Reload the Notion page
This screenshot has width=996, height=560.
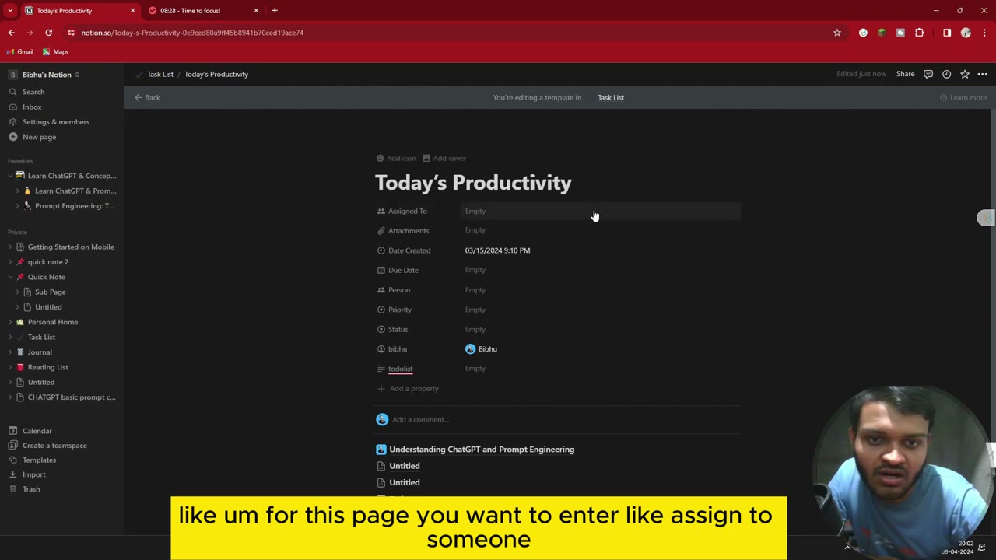click(x=48, y=33)
